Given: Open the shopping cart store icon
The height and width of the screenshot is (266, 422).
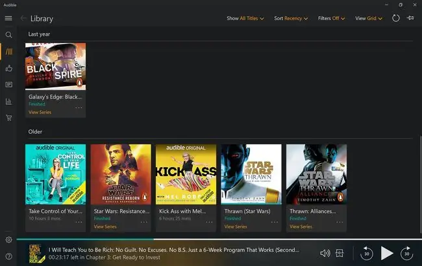Looking at the screenshot, I should [8, 118].
